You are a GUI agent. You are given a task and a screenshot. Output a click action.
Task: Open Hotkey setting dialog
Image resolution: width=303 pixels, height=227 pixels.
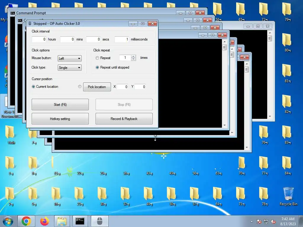(60, 119)
